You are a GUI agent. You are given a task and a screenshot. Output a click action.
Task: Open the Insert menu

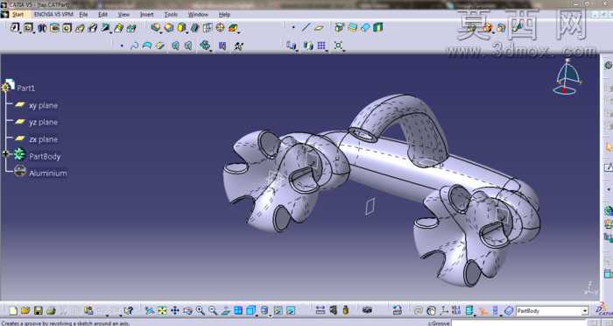(x=147, y=15)
